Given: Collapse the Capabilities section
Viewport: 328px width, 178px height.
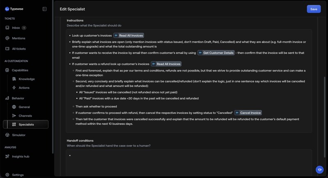Looking at the screenshot, I should [20, 70].
